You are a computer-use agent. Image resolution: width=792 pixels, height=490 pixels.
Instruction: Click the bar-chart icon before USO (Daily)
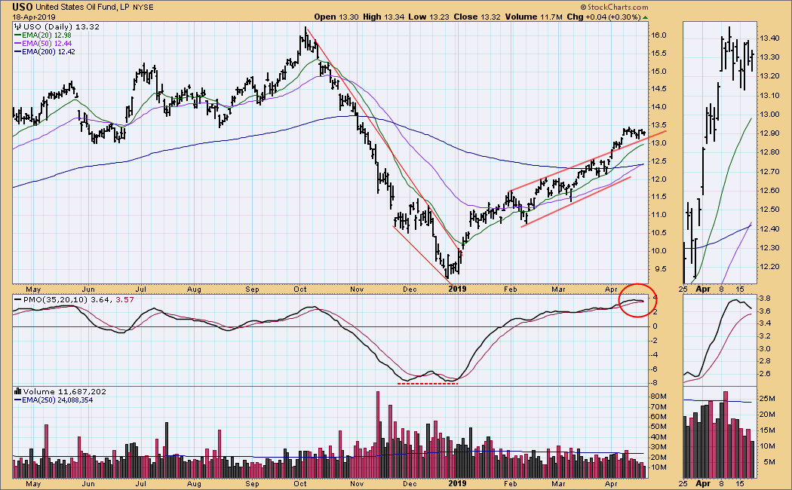click(x=17, y=26)
